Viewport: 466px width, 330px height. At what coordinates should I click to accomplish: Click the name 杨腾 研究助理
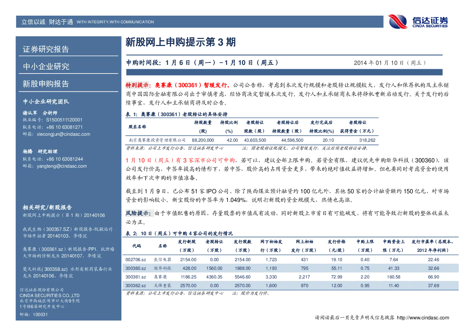[x=40, y=152]
